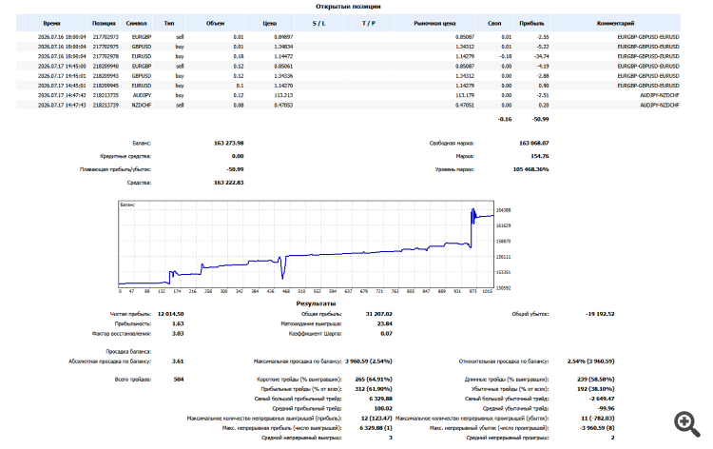Click the Объем column header
Viewport: 713px width, 449px height.
215,23
